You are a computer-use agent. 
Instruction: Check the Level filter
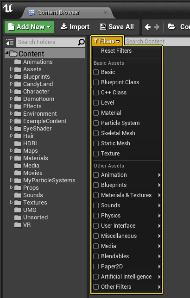tap(96, 103)
